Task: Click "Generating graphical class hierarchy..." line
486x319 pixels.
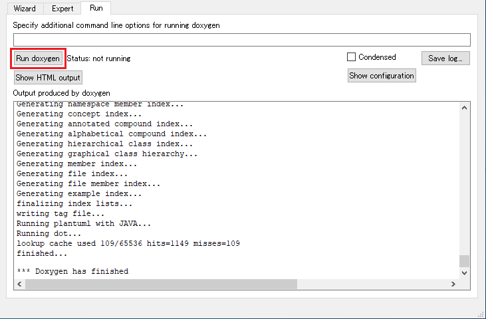Action: pos(107,154)
